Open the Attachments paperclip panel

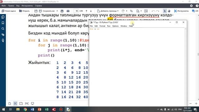(3, 35)
